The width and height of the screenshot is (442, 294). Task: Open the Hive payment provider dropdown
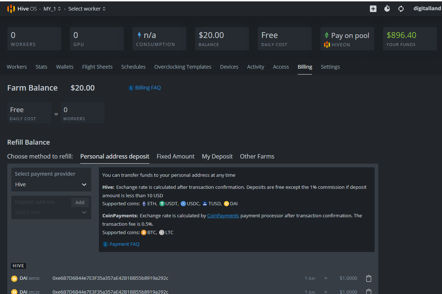(x=51, y=184)
